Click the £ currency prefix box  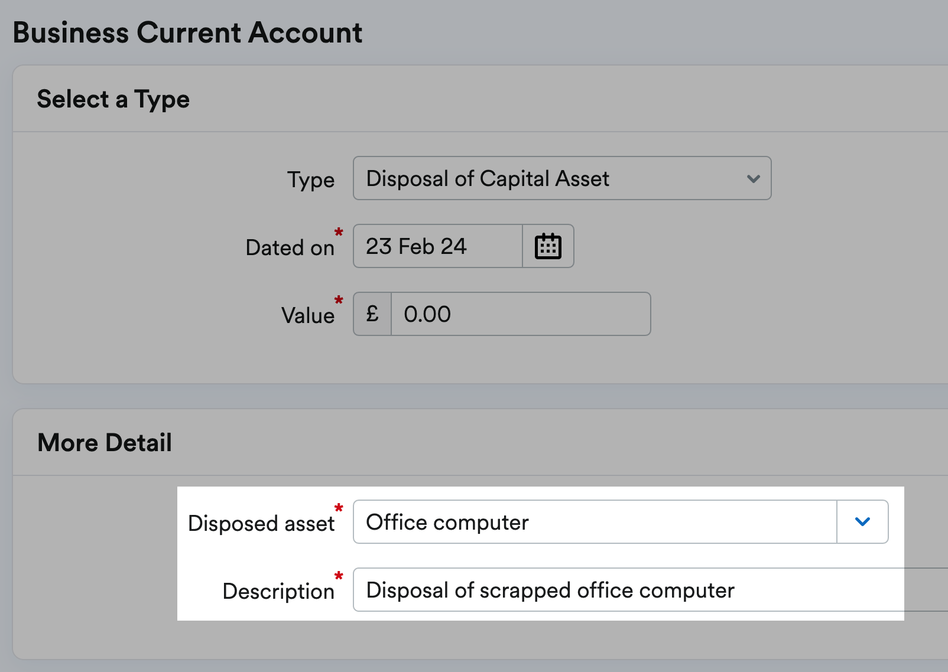coord(372,314)
